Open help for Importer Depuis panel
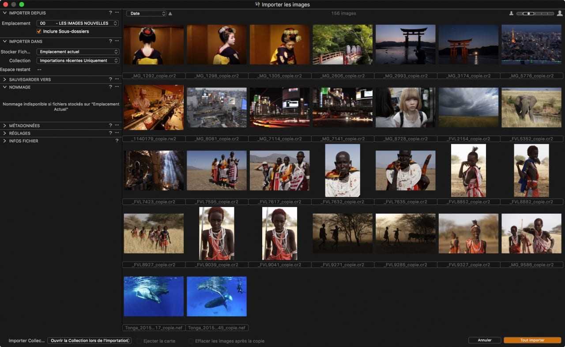Viewport: 565px width, 347px height. [110, 13]
